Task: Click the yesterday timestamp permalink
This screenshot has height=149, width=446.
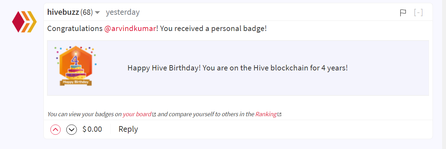Action: pyautogui.click(x=123, y=12)
